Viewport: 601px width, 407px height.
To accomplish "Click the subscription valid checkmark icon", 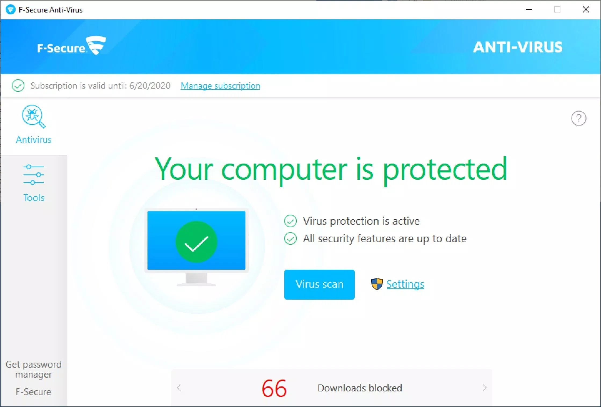I will (17, 86).
